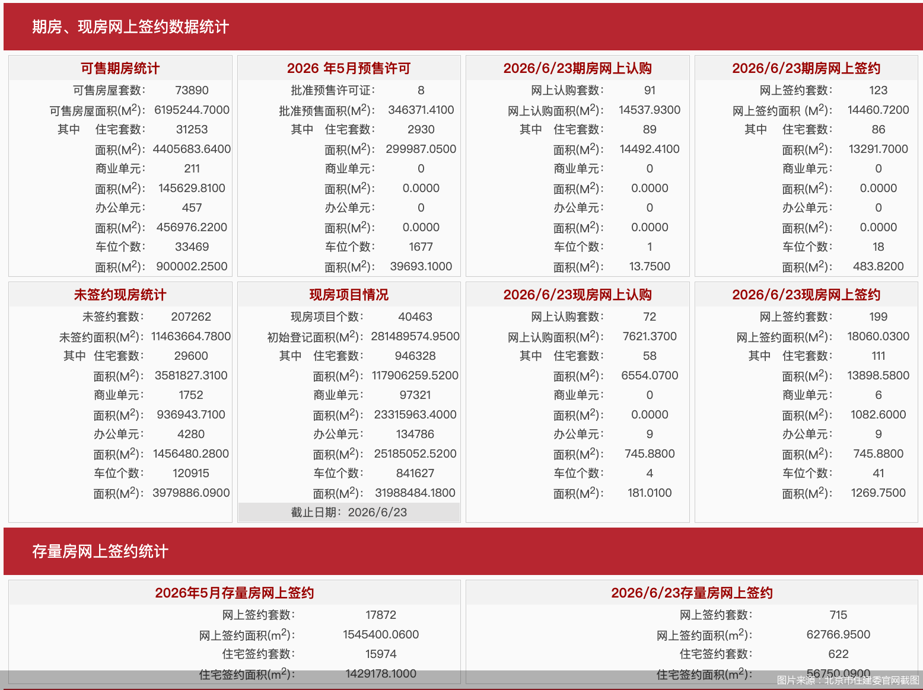Viewport: 923px width, 690px height.
Task: Click the 存量房网上签约统计 section header
Action: coord(100,551)
